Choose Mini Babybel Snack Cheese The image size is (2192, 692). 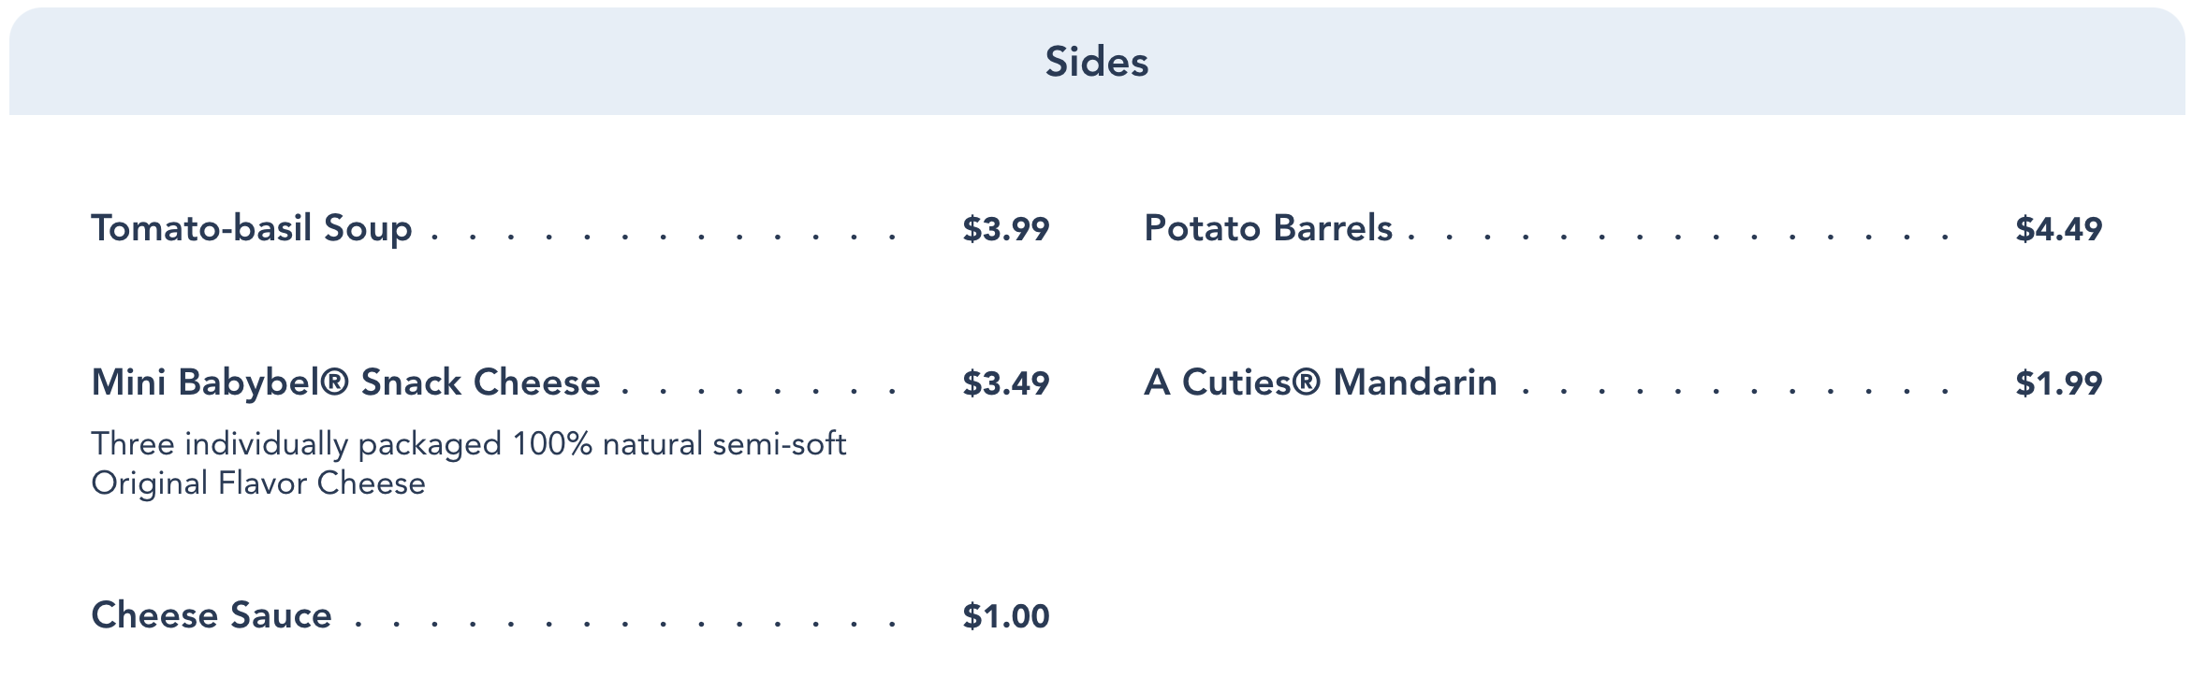(x=344, y=382)
